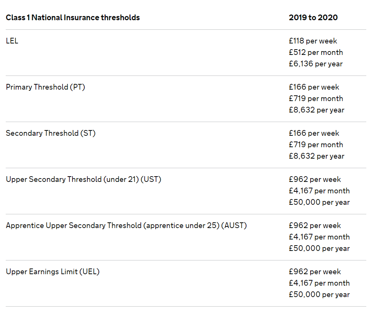Click Primary Threshold £8,632 per year value
The width and height of the screenshot is (372, 315).
(316, 110)
